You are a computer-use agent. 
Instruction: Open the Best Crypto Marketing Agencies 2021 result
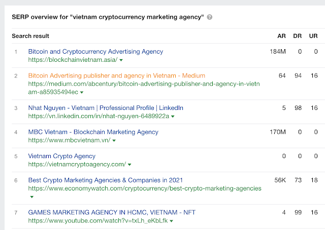[106, 180]
